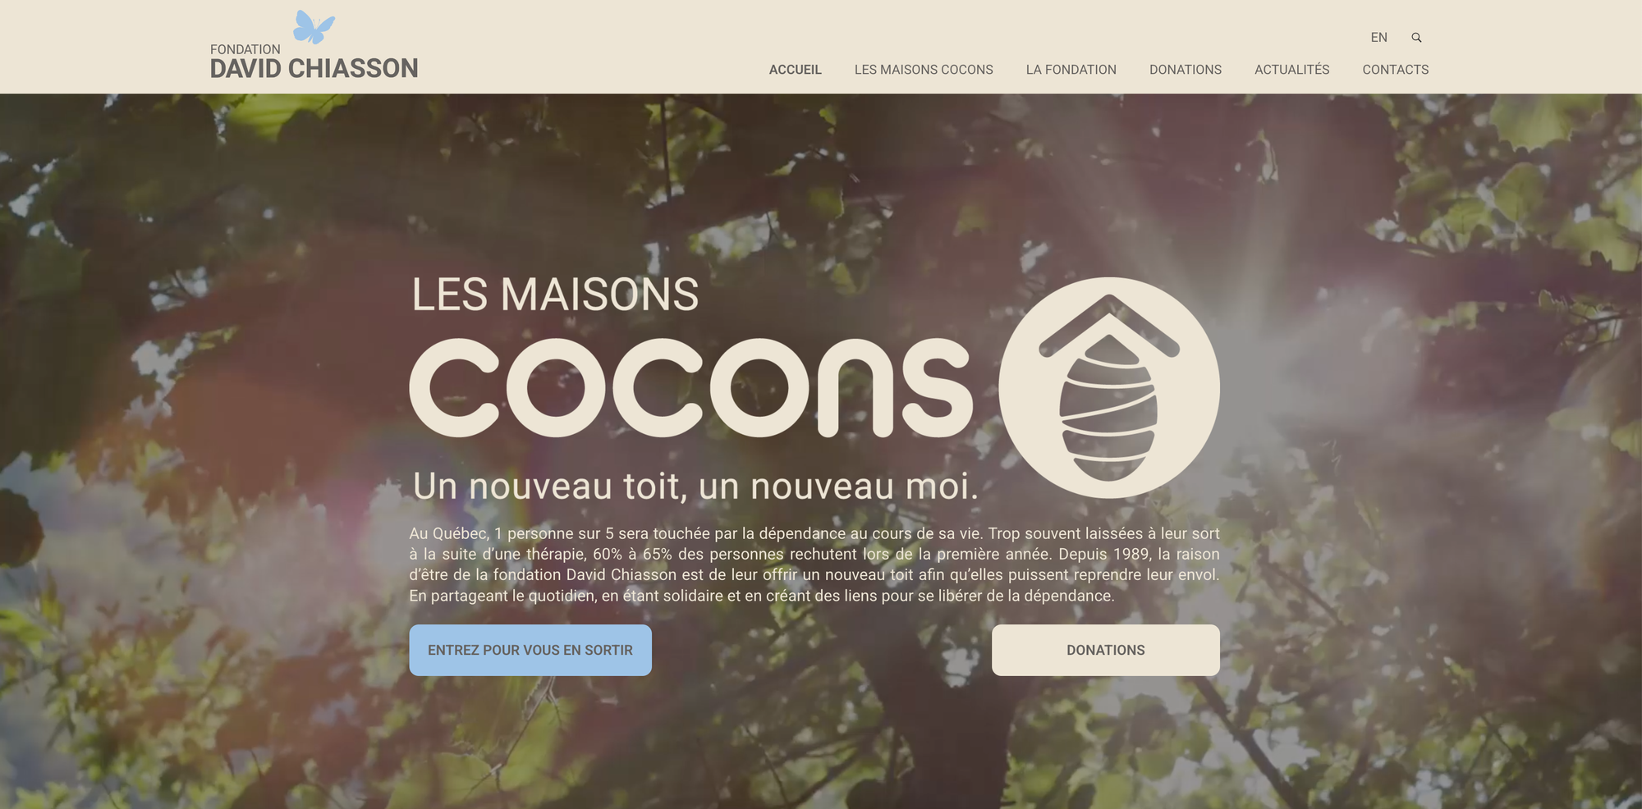Click the LES MAISONS heading
The image size is (1642, 809).
pos(555,295)
